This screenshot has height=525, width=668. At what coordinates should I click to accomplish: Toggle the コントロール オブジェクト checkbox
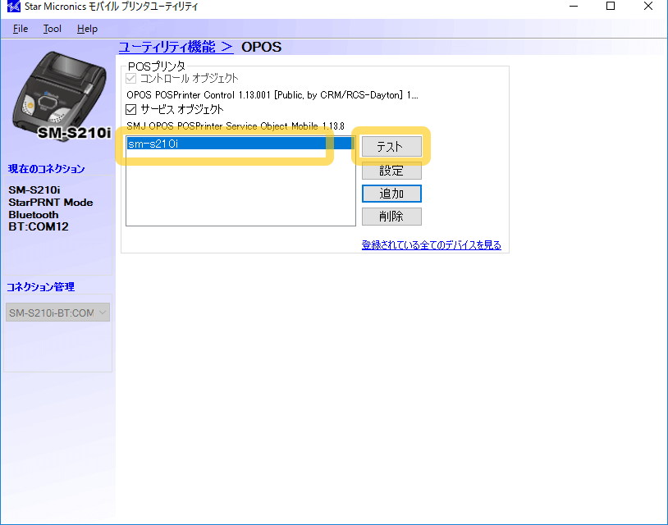131,79
